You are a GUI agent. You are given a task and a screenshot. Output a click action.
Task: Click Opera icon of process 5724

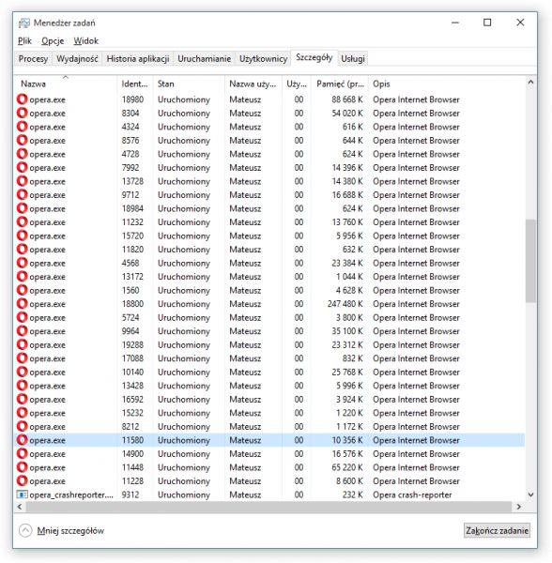tap(23, 318)
